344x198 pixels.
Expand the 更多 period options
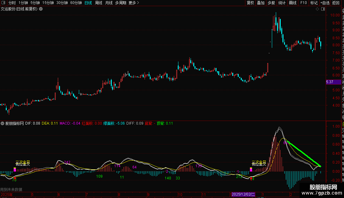click(134, 3)
